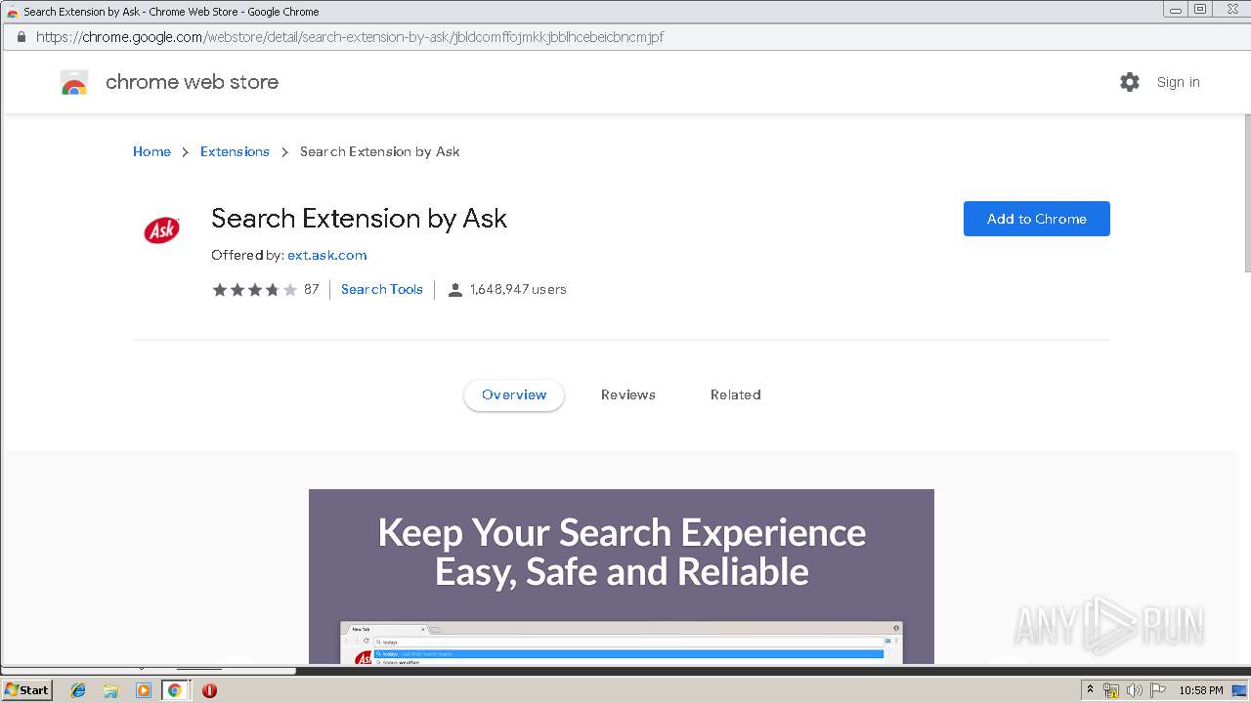
Task: Click the Sign in link
Action: click(1178, 82)
